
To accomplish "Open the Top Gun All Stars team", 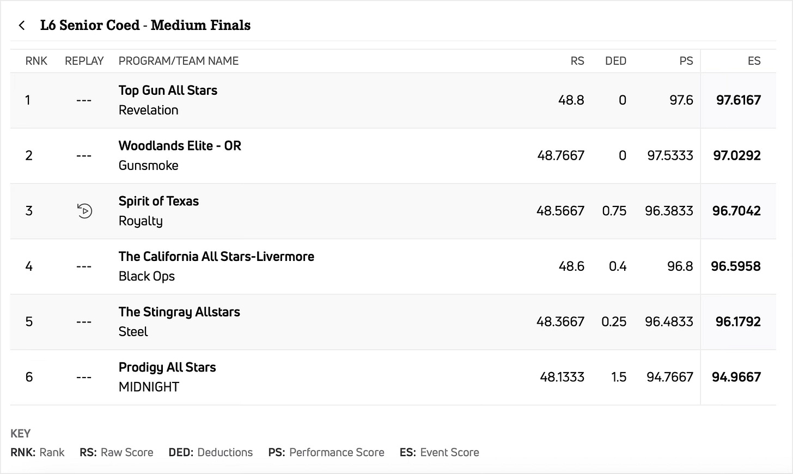I will tap(168, 90).
